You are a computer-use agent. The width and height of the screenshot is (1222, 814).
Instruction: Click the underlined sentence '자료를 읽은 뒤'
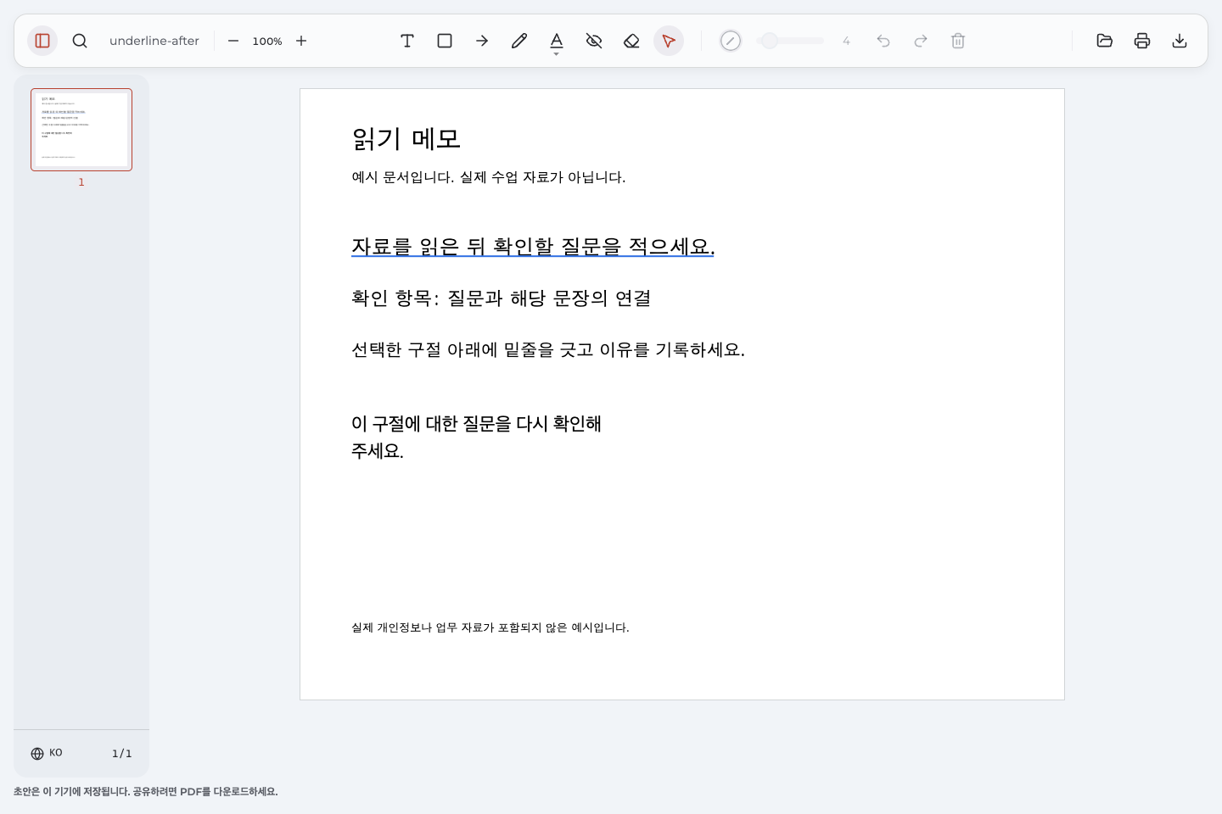533,246
